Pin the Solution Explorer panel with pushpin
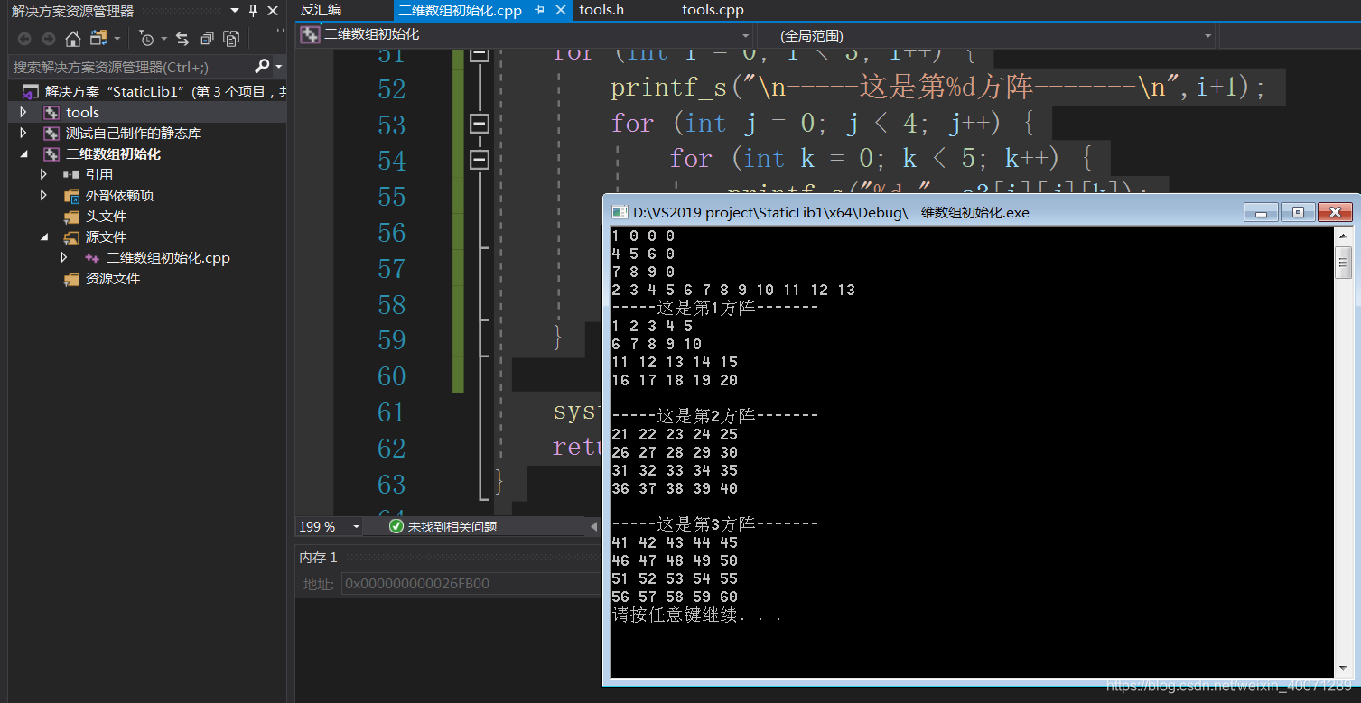Image resolution: width=1361 pixels, height=703 pixels. point(253,11)
